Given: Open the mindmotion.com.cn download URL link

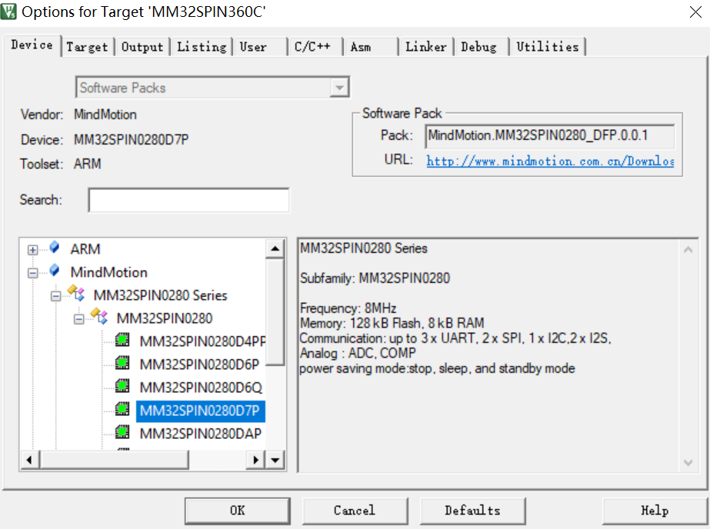Looking at the screenshot, I should [550, 161].
